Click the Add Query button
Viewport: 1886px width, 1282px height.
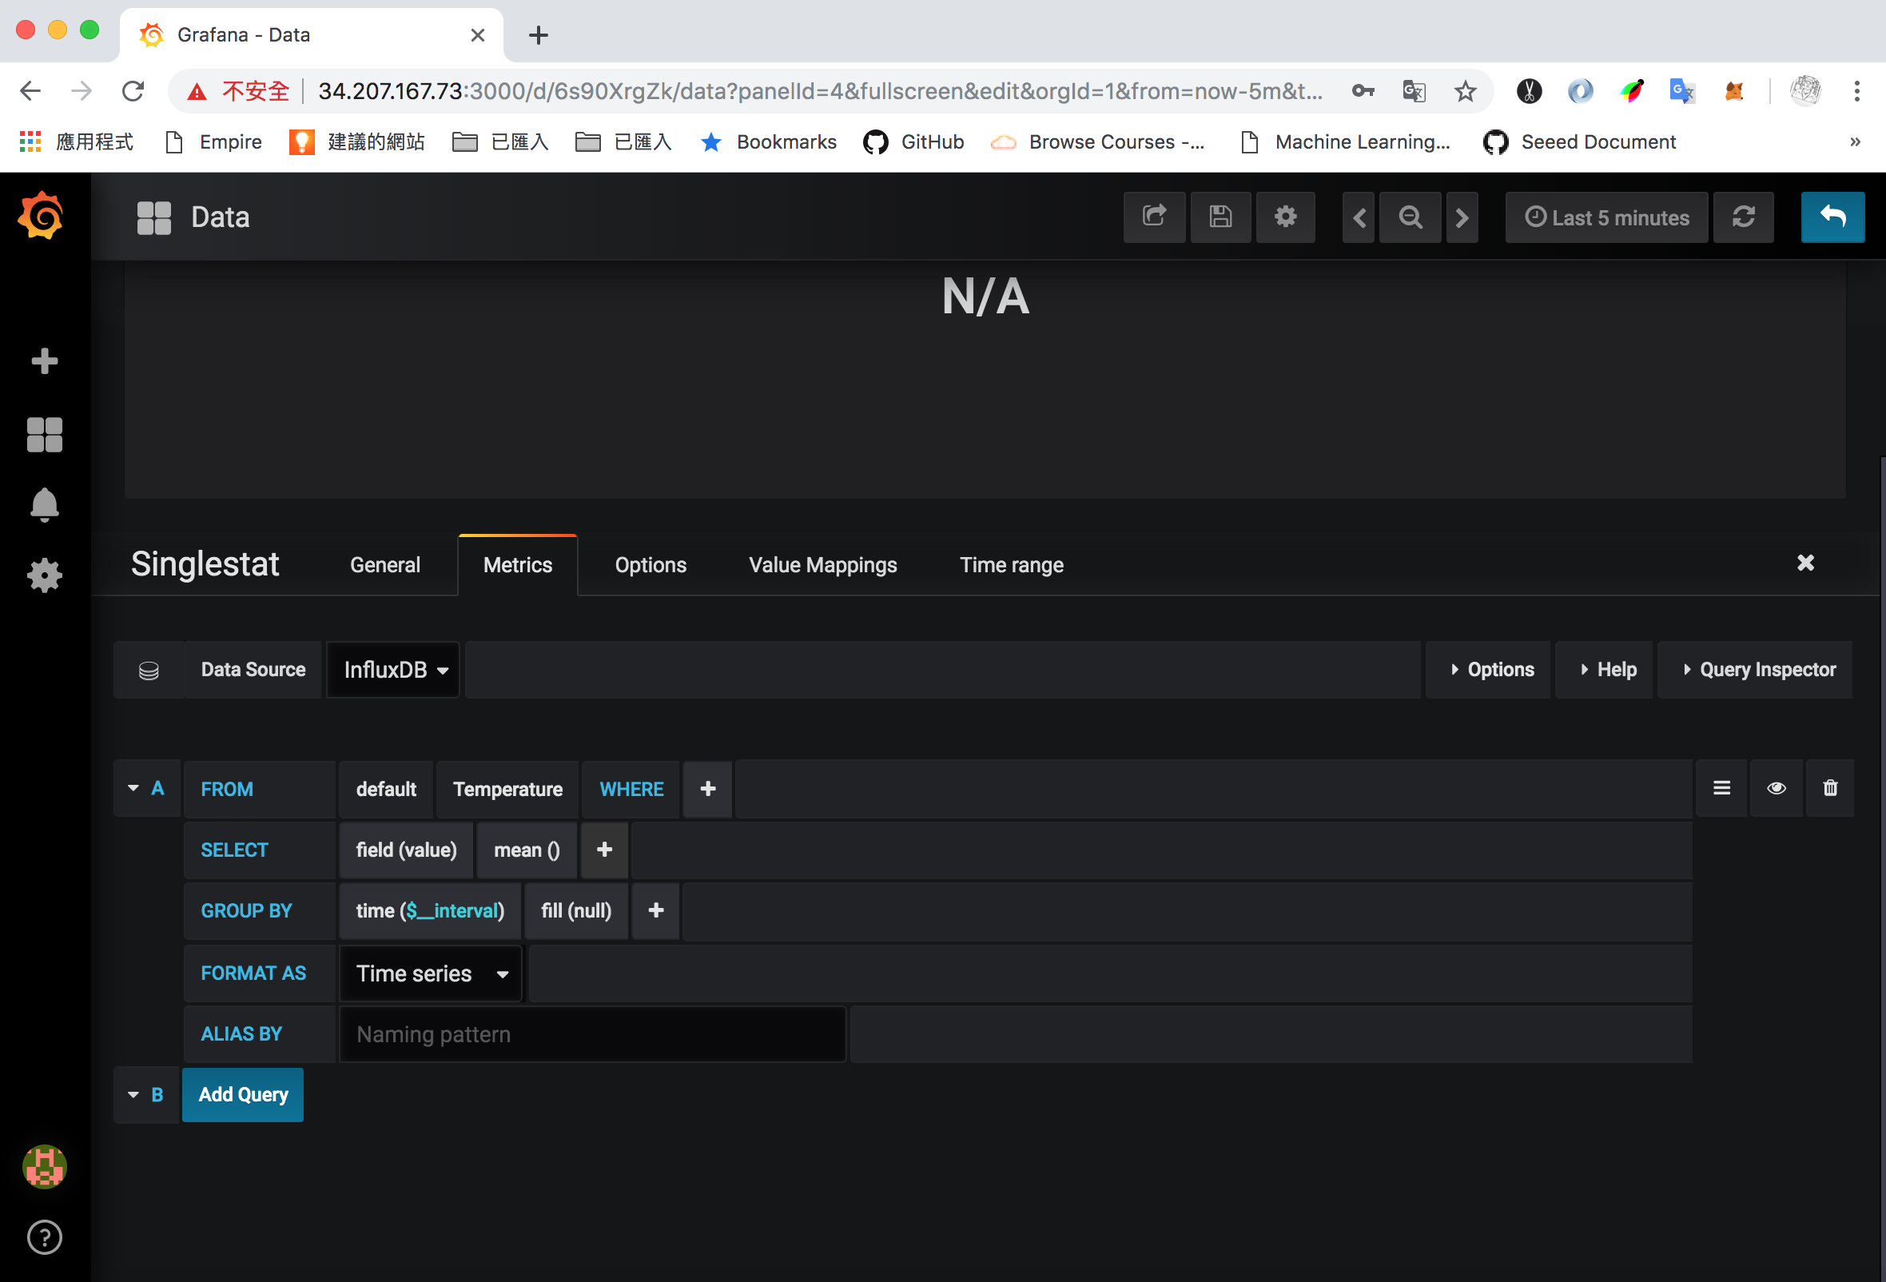click(x=243, y=1096)
